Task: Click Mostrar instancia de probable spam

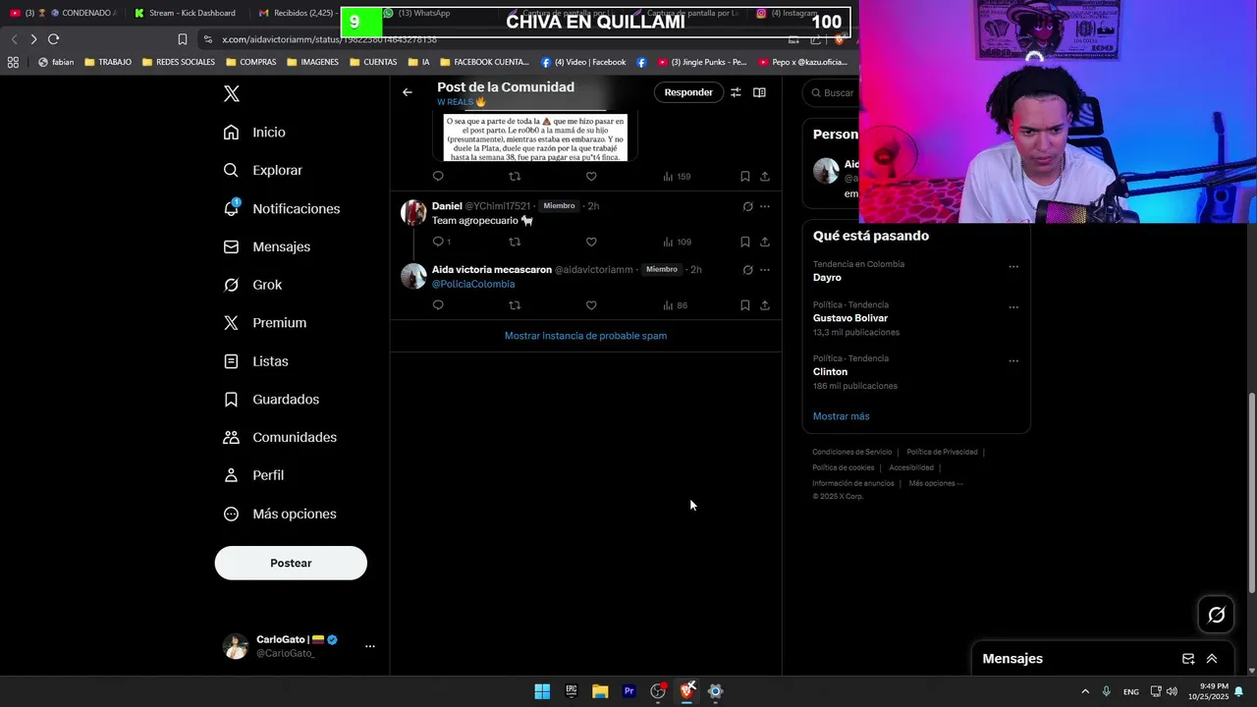Action: click(x=585, y=336)
